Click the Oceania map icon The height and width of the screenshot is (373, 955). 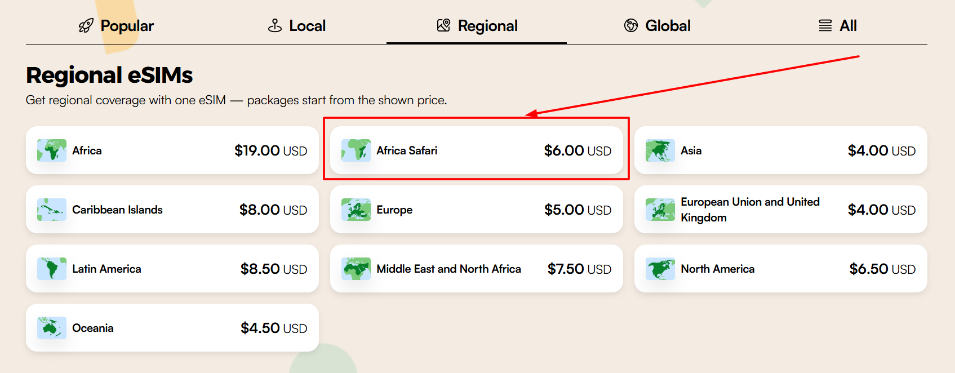[52, 328]
